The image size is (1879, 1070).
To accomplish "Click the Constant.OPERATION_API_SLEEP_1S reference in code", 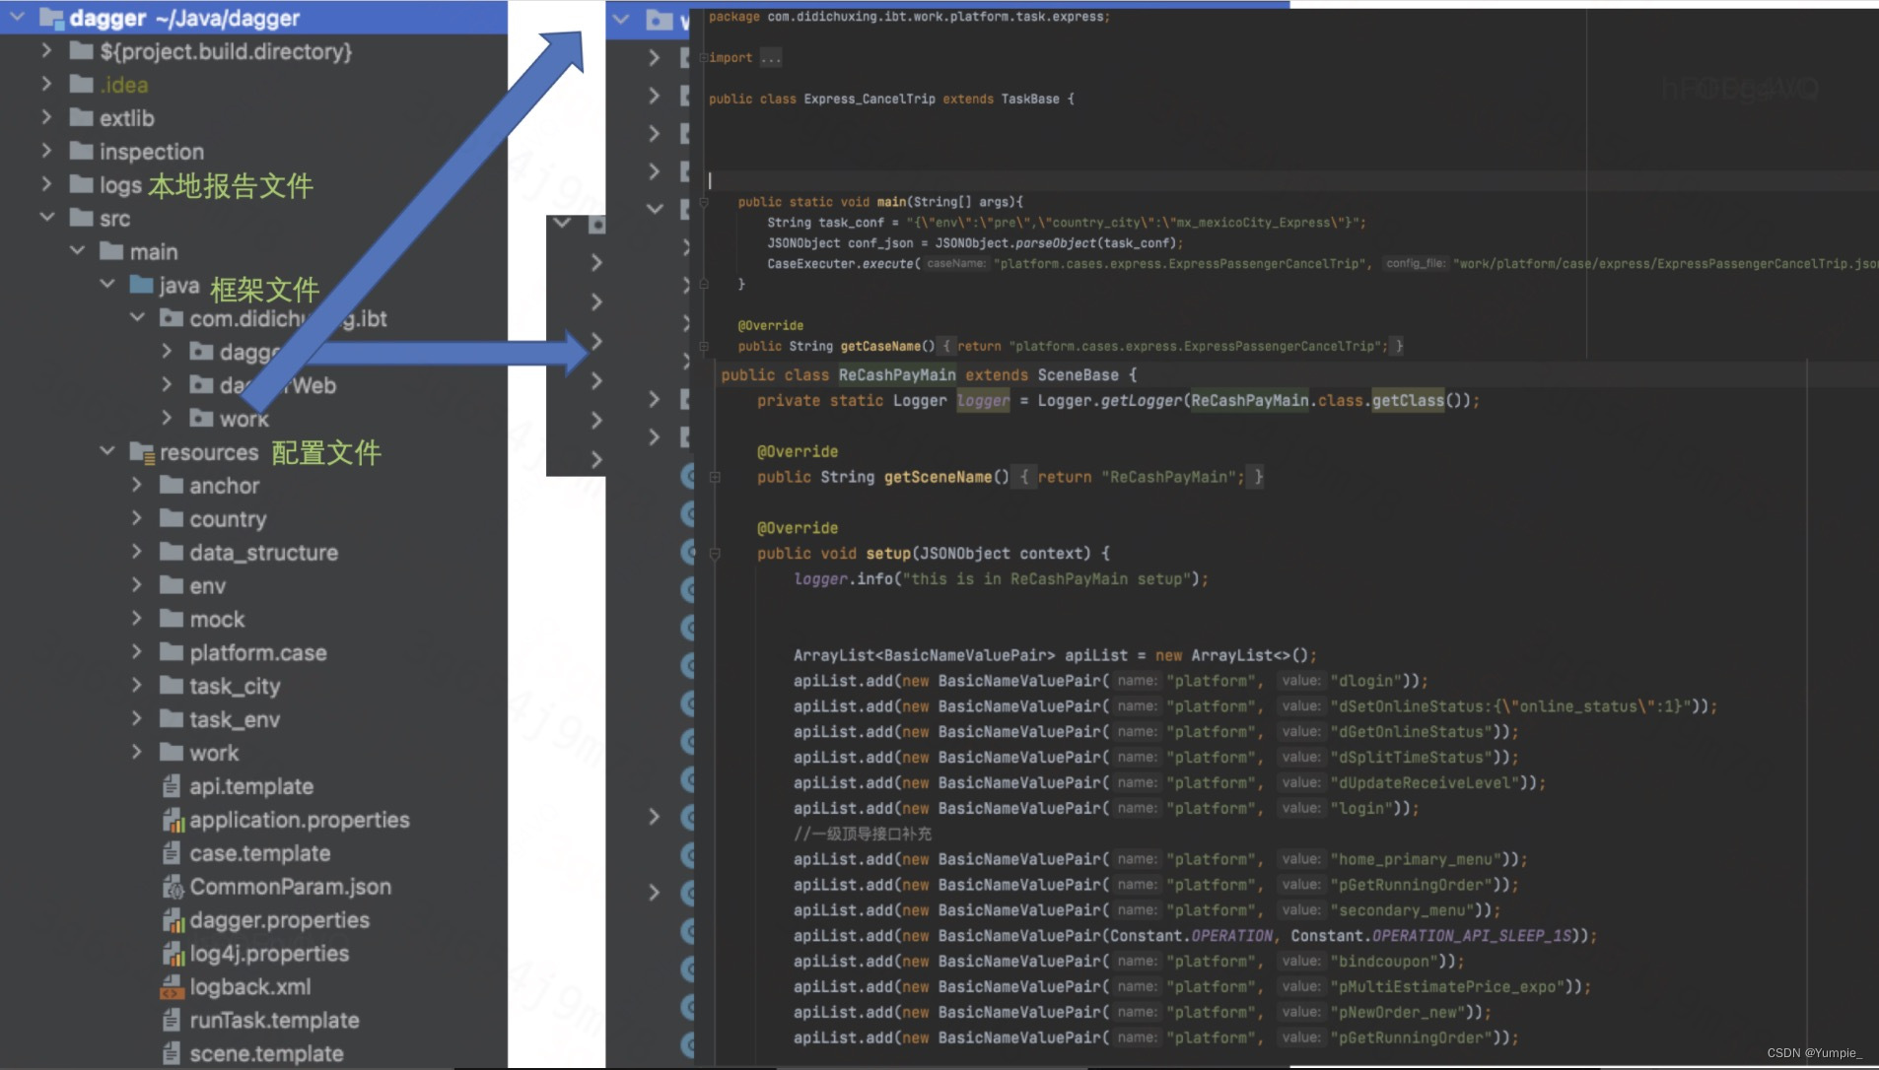I will click(x=1431, y=936).
